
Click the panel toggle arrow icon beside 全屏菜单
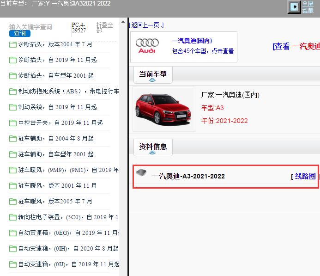[294, 7]
